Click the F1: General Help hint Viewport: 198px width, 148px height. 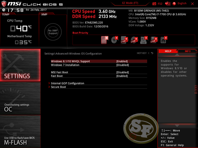[172, 145]
